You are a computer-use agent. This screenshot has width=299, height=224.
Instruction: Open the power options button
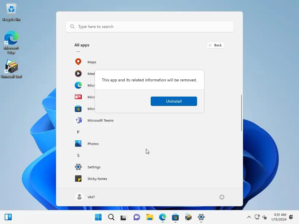pyautogui.click(x=222, y=197)
